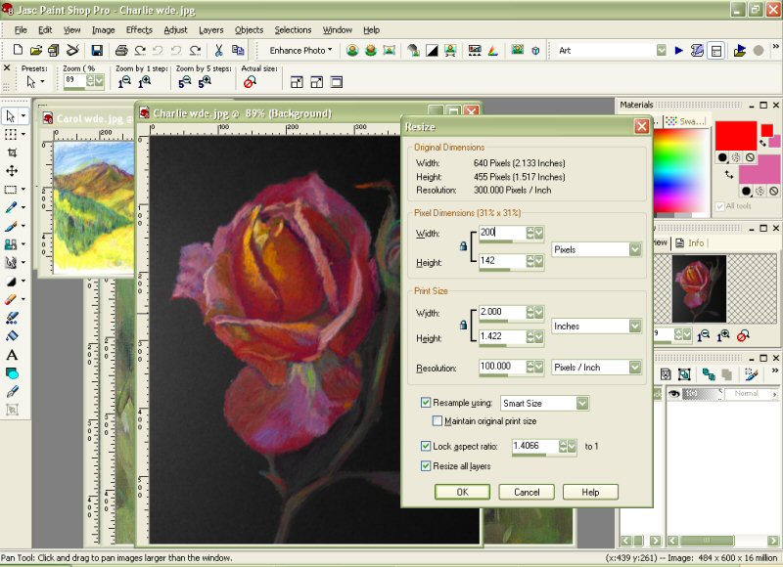Close the Resize dialog
The width and height of the screenshot is (783, 567).
(642, 127)
